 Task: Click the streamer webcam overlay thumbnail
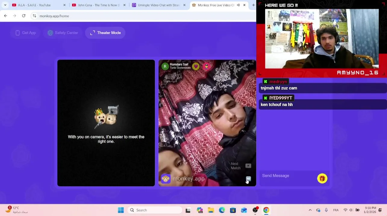(322, 39)
